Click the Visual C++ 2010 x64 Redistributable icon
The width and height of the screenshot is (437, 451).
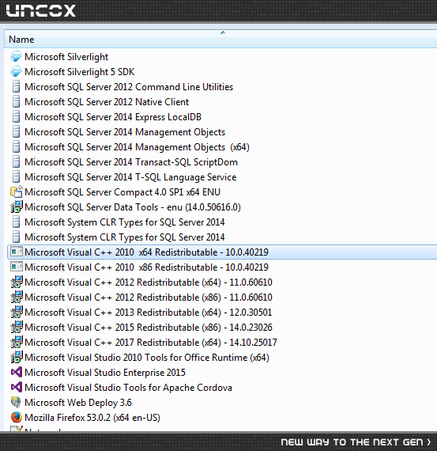(17, 252)
